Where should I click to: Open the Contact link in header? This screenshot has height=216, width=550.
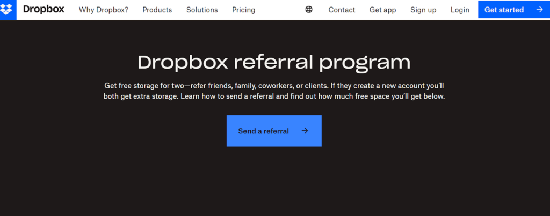(342, 10)
